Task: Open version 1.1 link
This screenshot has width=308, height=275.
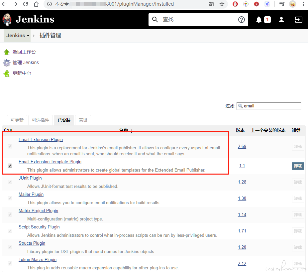Action: pyautogui.click(x=242, y=166)
